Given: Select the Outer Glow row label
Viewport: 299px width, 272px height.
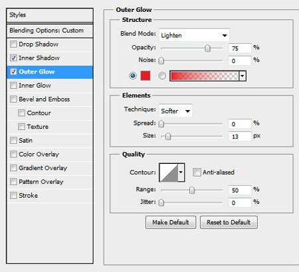Looking at the screenshot, I should coord(37,72).
